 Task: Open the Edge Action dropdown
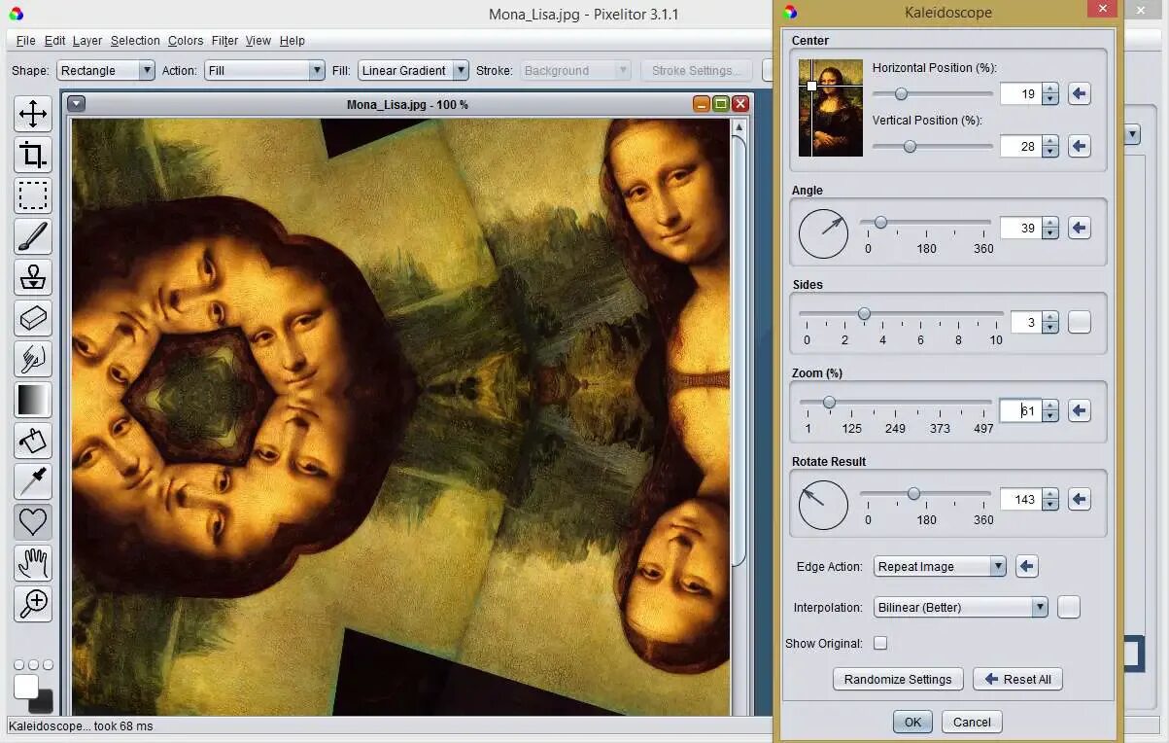pyautogui.click(x=940, y=566)
